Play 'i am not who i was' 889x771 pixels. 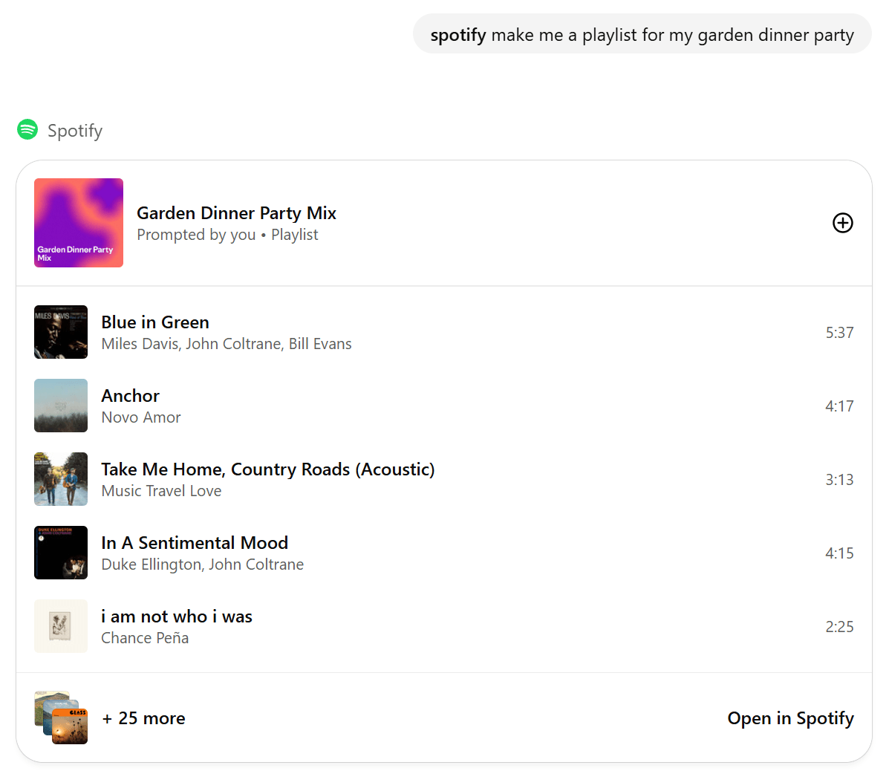pos(177,617)
